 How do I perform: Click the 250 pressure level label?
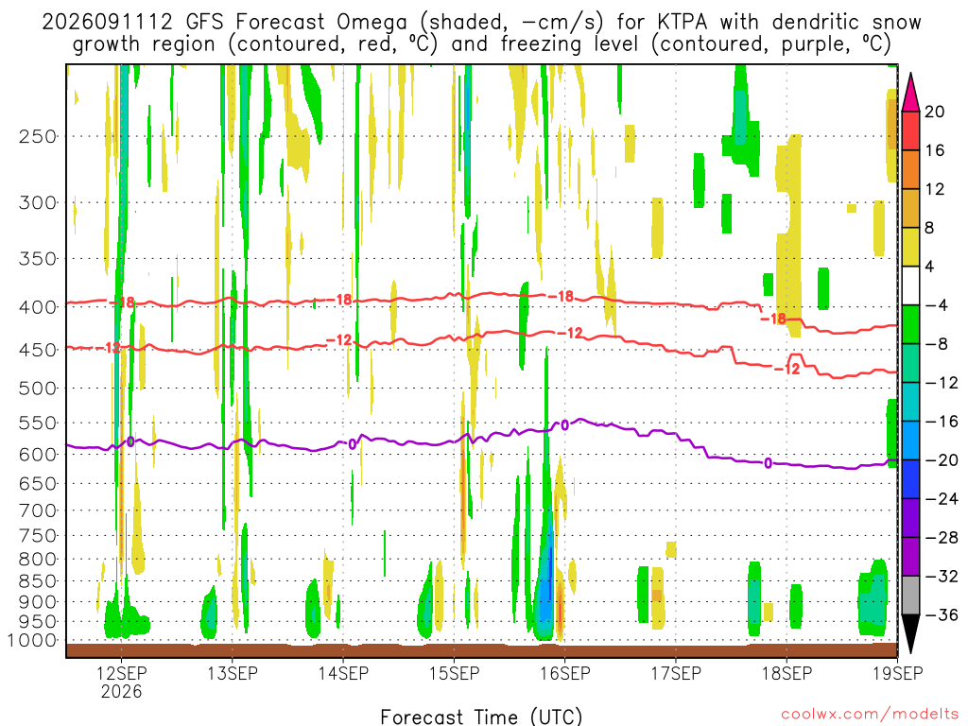tap(38, 136)
